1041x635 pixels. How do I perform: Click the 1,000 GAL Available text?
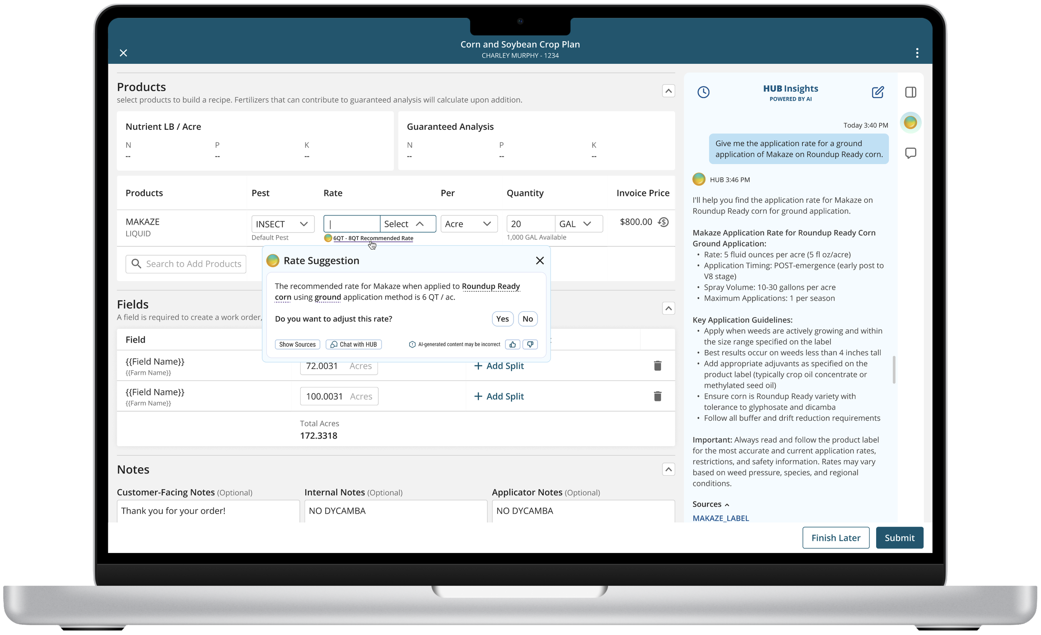(536, 237)
